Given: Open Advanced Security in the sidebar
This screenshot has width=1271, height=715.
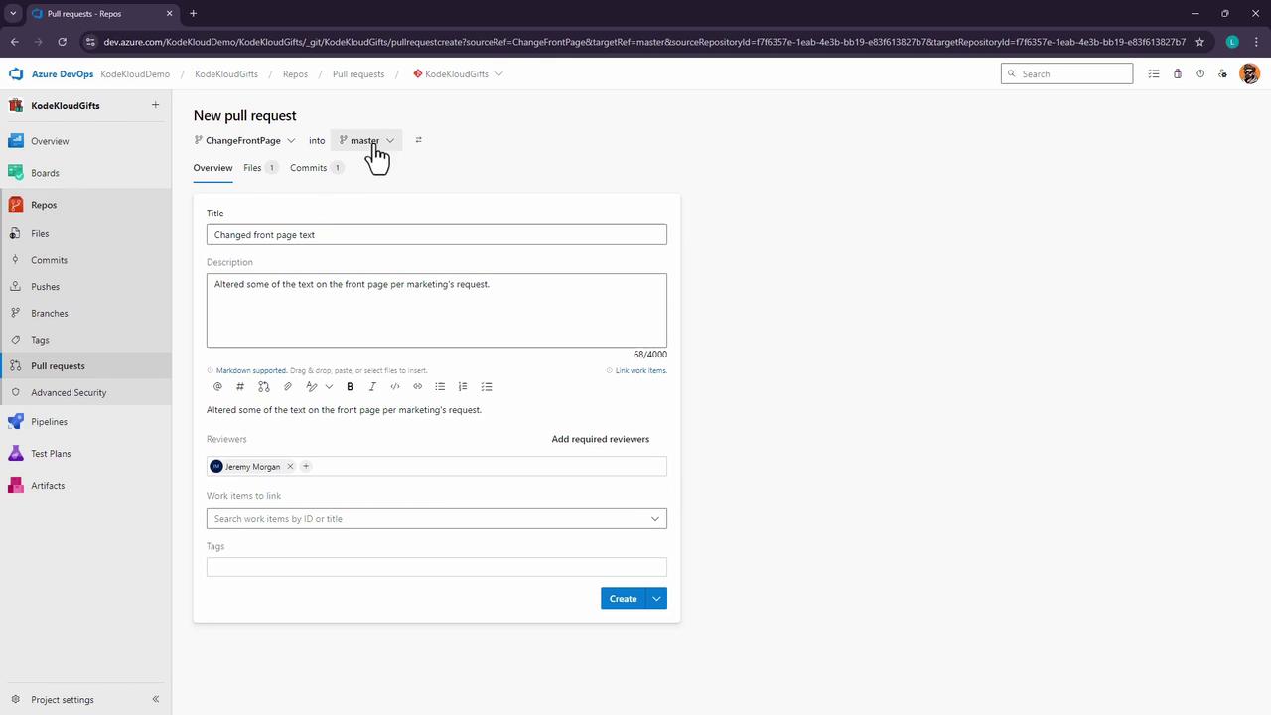Looking at the screenshot, I should click(85, 392).
